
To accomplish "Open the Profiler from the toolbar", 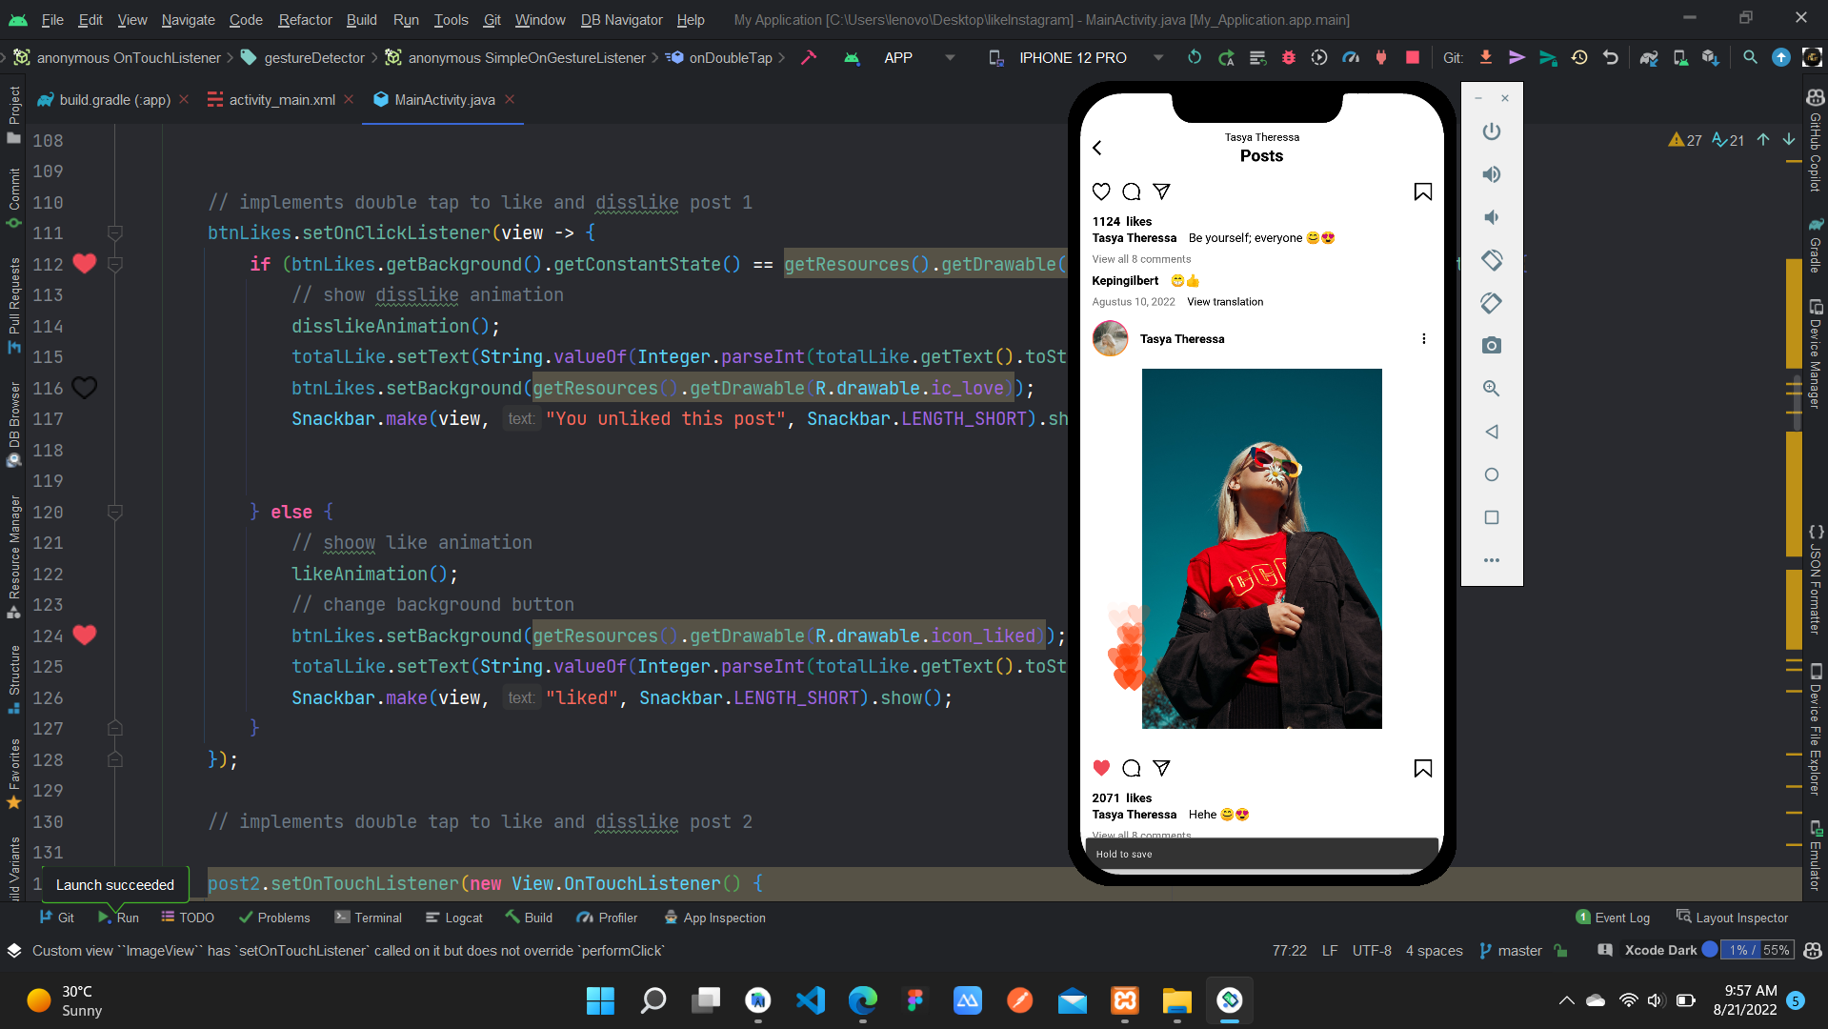I will pyautogui.click(x=1350, y=57).
